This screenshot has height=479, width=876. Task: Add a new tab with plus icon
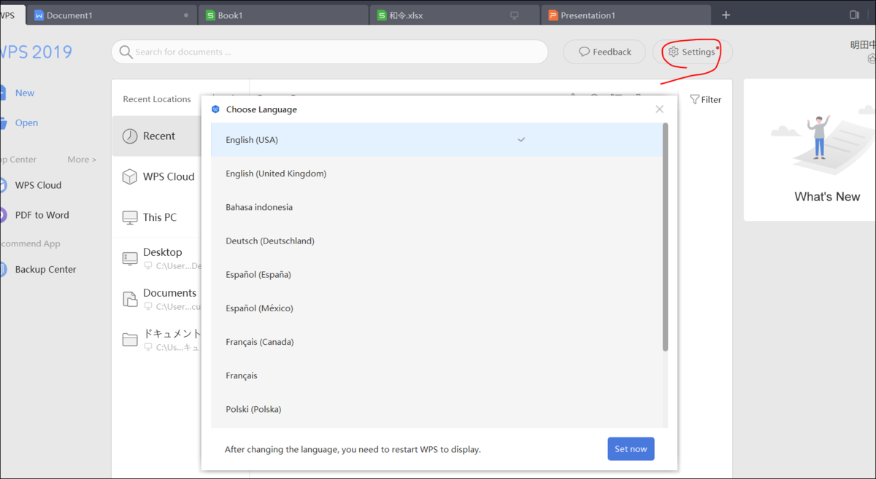[x=726, y=15]
